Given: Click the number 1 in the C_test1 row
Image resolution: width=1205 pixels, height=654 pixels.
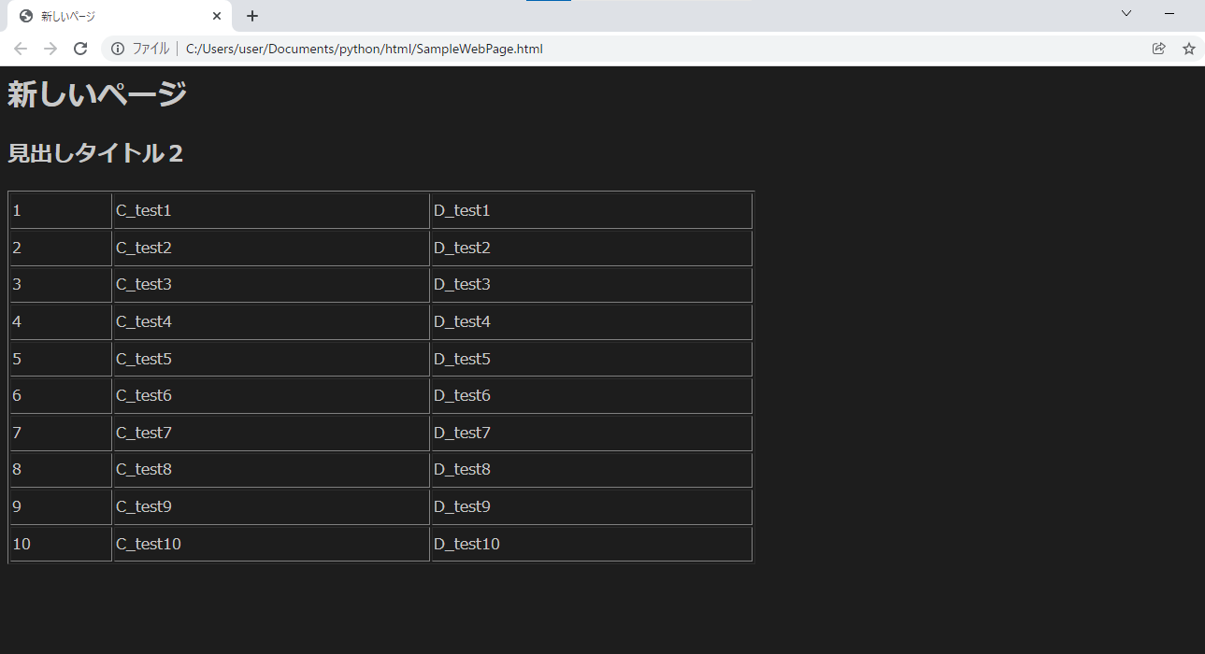Looking at the screenshot, I should point(17,210).
